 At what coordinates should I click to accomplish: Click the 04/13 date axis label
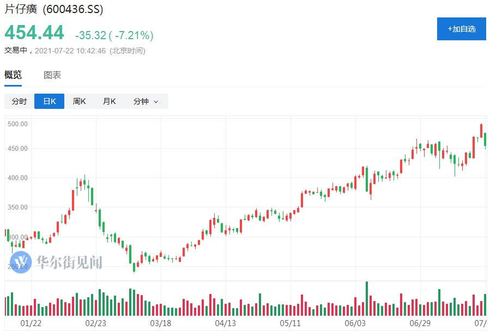pos(225,323)
